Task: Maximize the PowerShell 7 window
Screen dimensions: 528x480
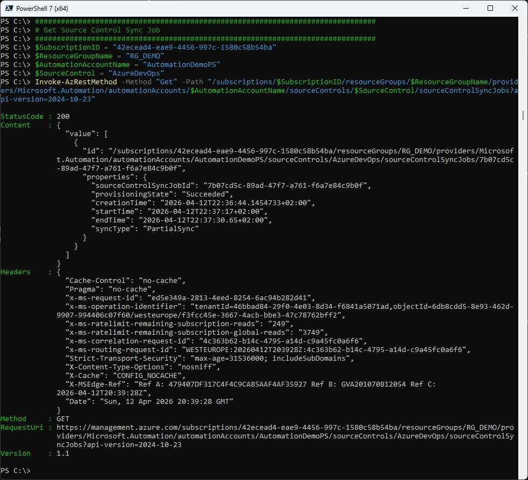Action: pyautogui.click(x=490, y=8)
